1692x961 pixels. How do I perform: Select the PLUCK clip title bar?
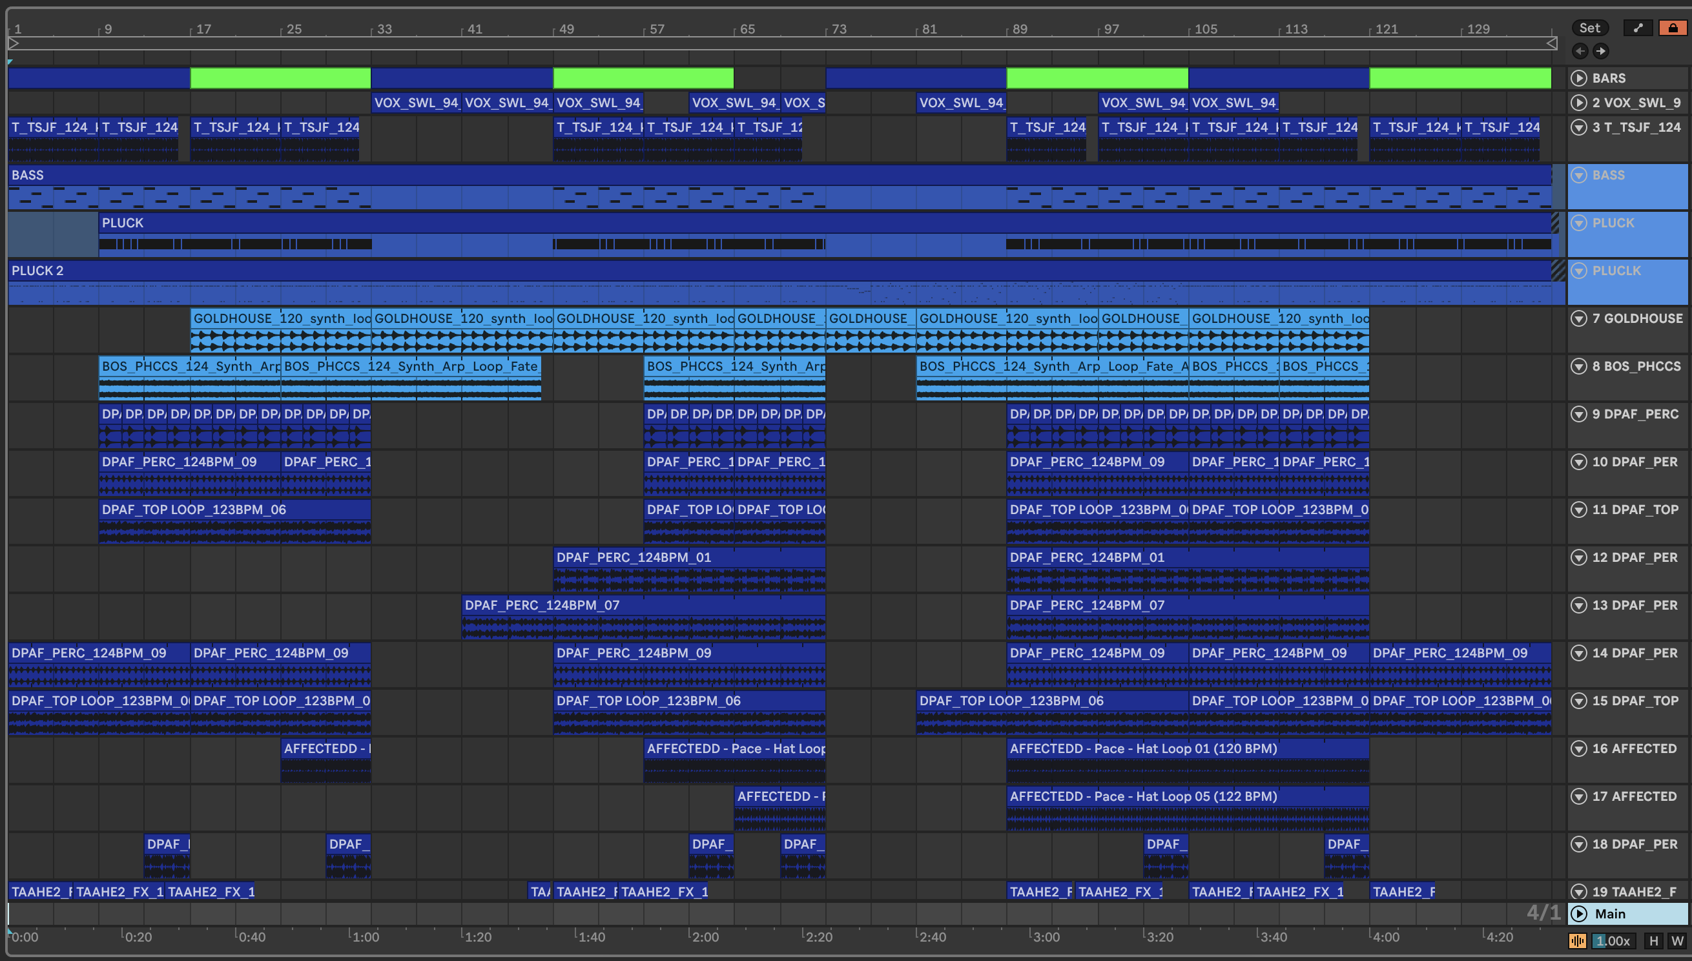825,223
